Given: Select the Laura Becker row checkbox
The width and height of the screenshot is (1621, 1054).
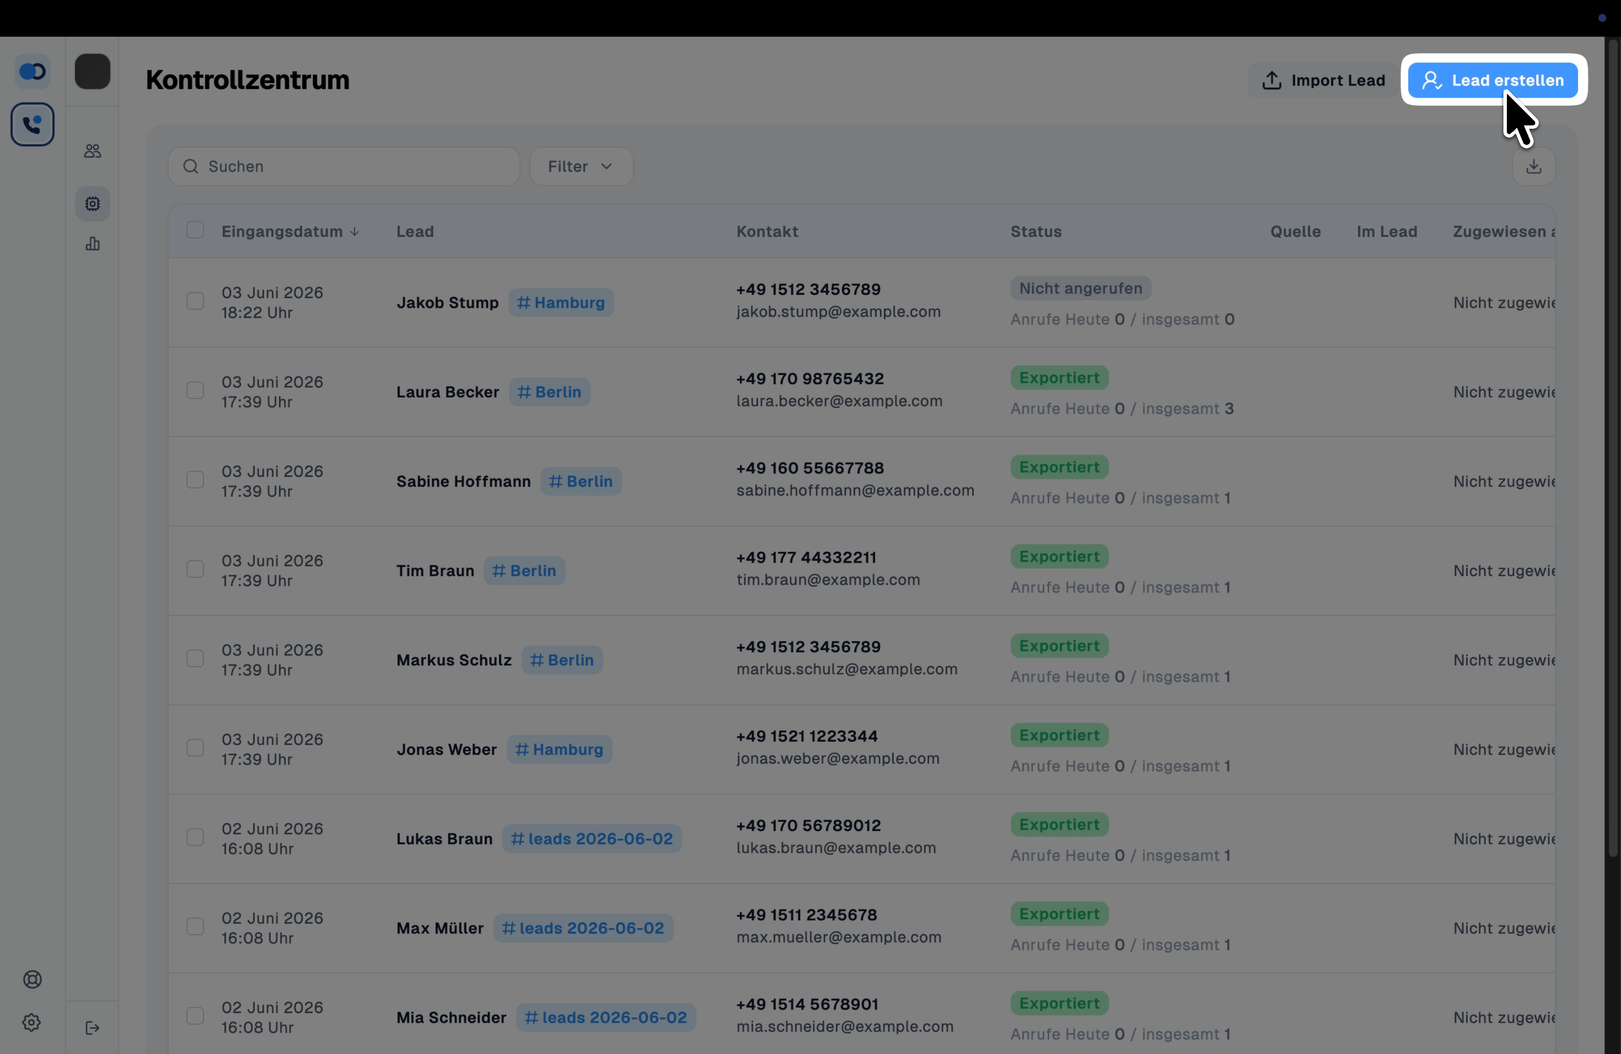Looking at the screenshot, I should [x=195, y=390].
